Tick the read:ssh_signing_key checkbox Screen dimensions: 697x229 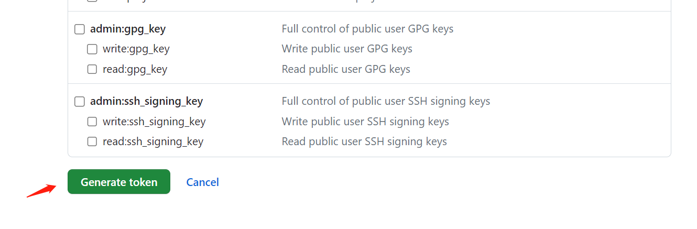(x=92, y=141)
